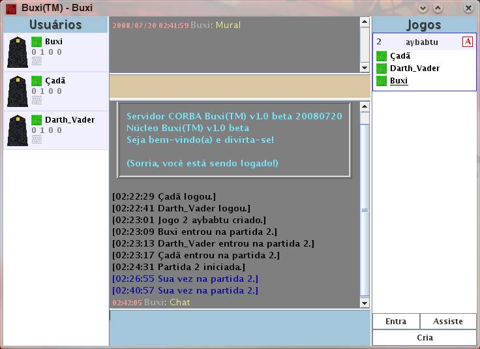This screenshot has height=349, width=480.
Task: Click green status square next to Buxi in Usuários
Action: [37, 42]
